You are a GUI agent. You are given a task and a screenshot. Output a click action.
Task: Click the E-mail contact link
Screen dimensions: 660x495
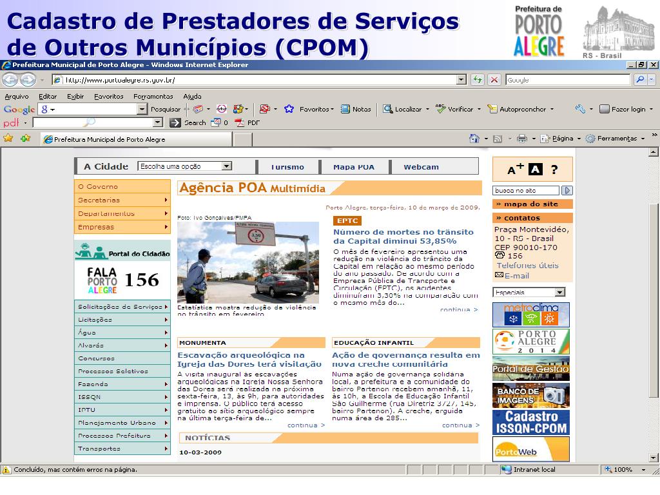pos(516,276)
